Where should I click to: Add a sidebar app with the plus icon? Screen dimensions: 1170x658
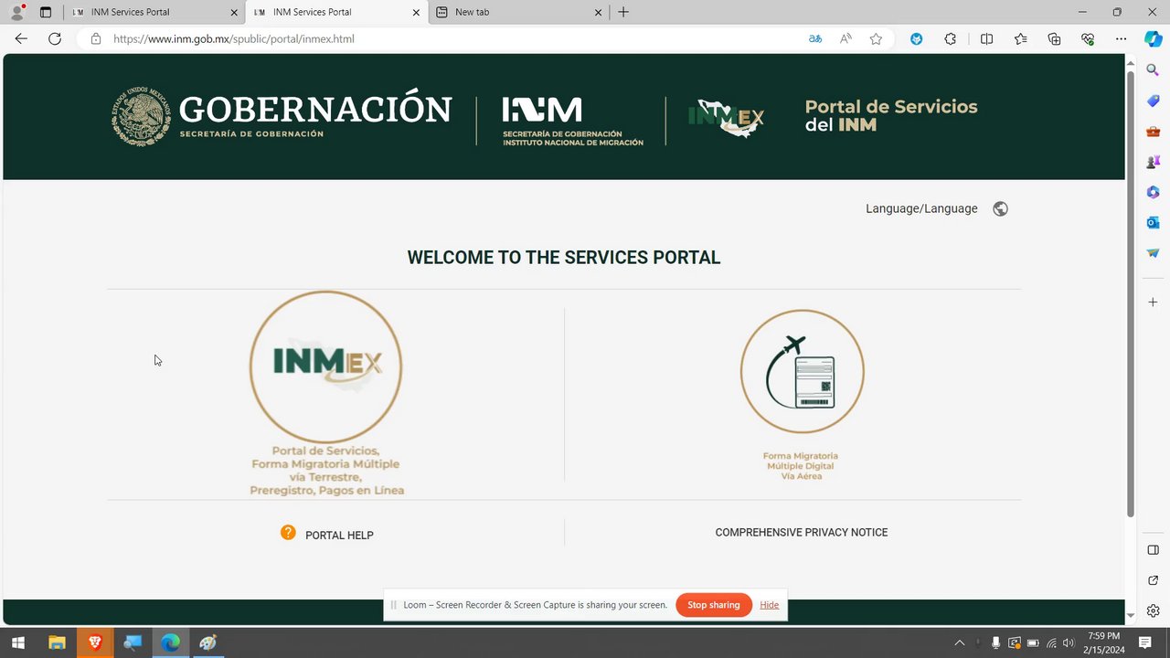(x=1154, y=302)
